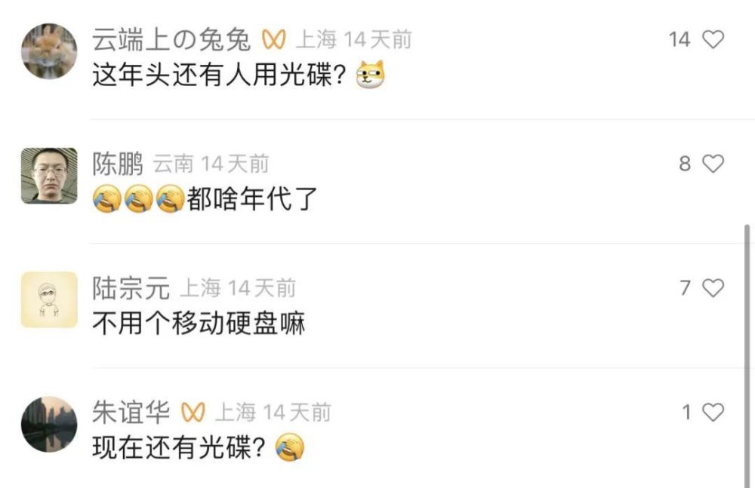The height and width of the screenshot is (488, 755).
Task: Tap the membership badge next to 云端上の兔兔
Action: pyautogui.click(x=273, y=39)
